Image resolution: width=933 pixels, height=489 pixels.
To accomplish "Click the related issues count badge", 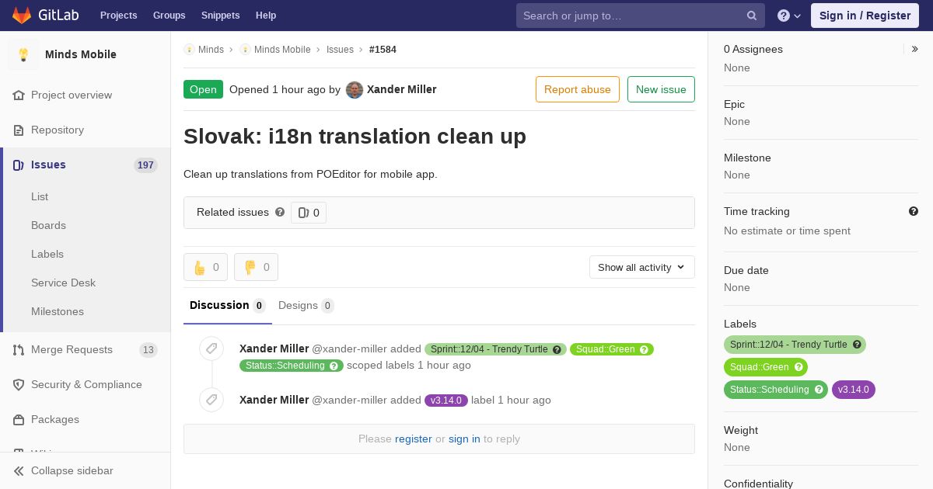I will tap(309, 213).
